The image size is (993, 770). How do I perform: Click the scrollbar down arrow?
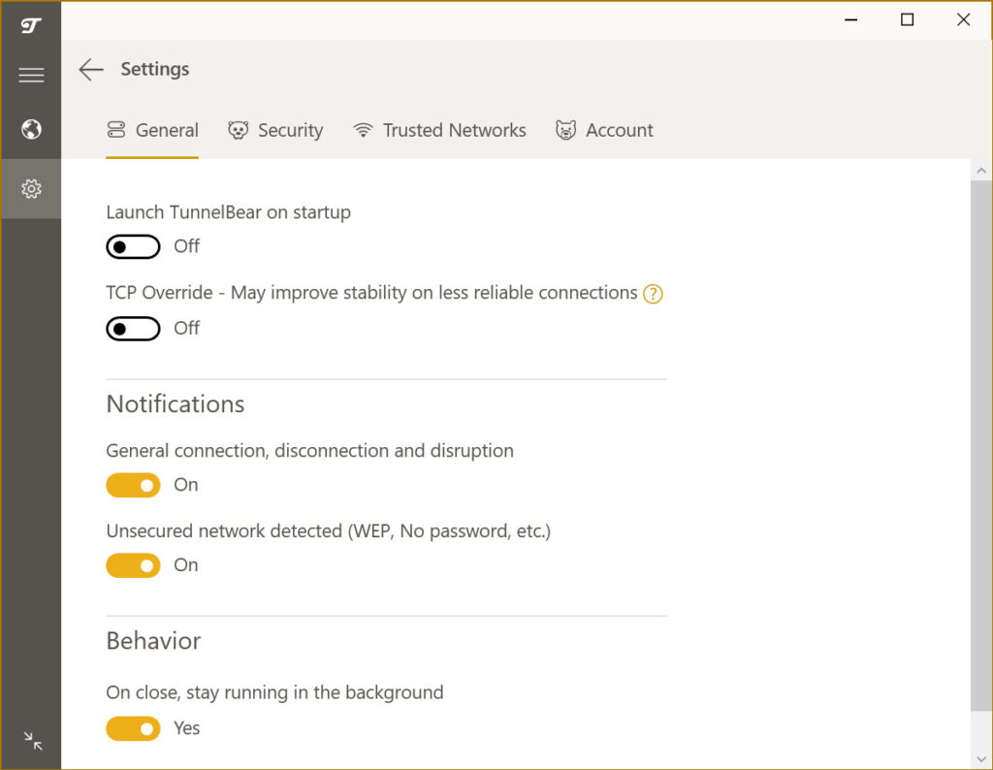coord(981,758)
